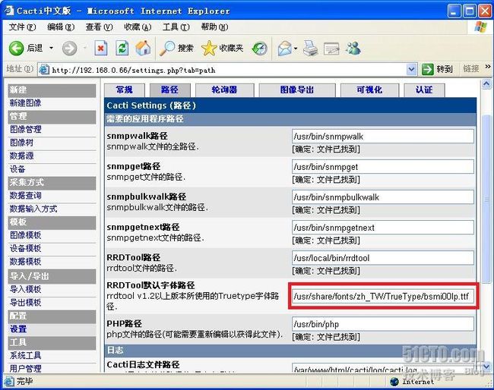Click the Edit page toolbar icon

pos(332,49)
